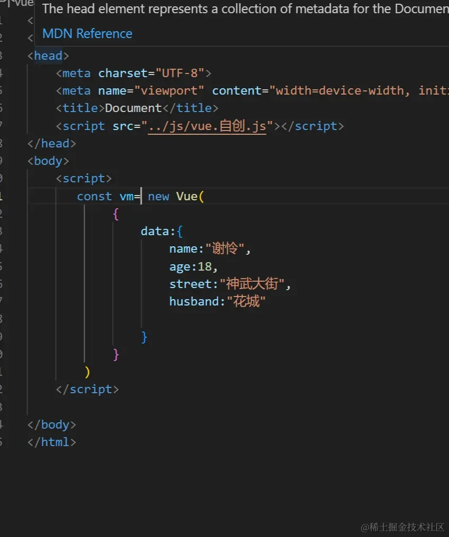Click the opening head tag

coord(48,56)
